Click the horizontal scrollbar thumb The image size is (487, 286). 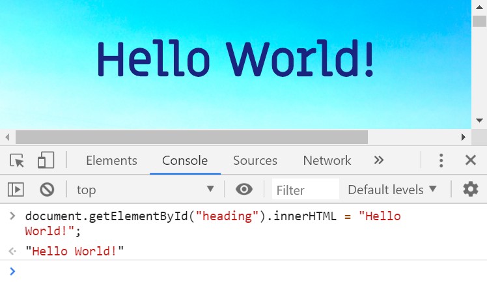(191, 137)
